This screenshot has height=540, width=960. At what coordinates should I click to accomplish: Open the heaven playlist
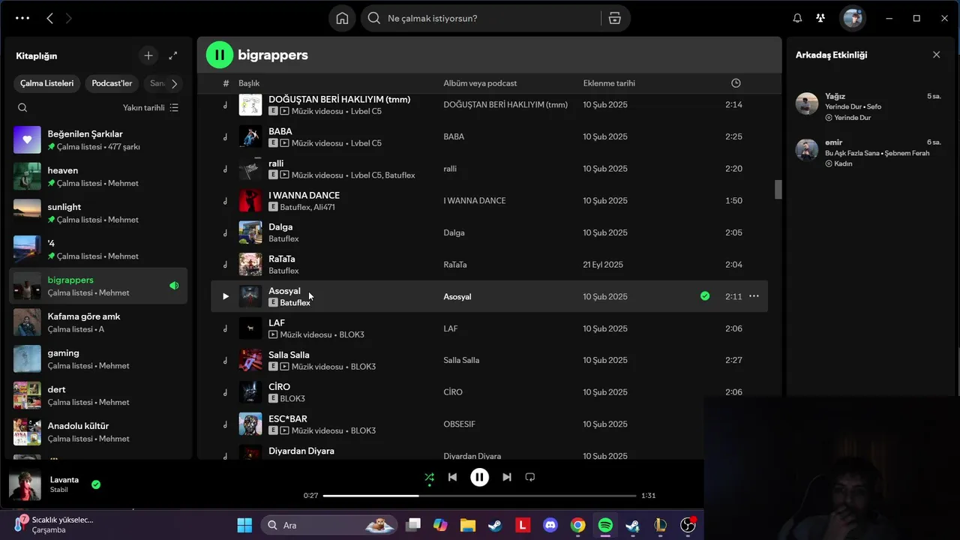pyautogui.click(x=98, y=176)
